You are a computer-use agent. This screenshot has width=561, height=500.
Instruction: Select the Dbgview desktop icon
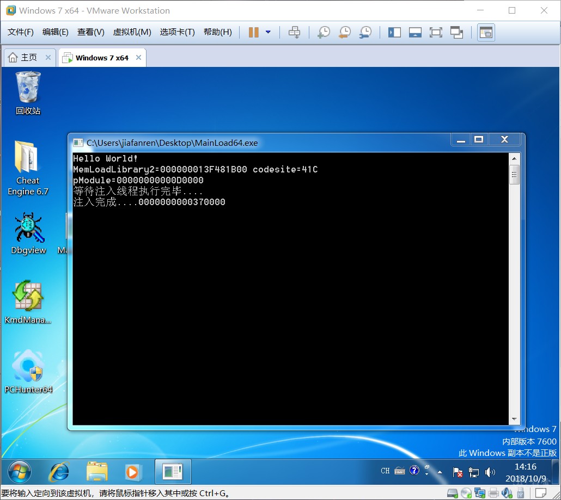(28, 233)
